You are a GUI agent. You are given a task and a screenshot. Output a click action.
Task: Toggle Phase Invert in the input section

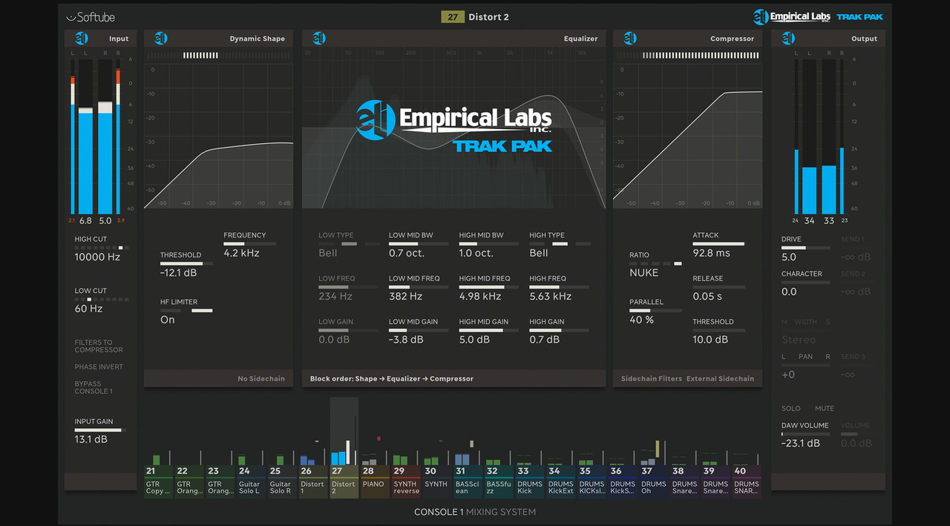tap(99, 367)
